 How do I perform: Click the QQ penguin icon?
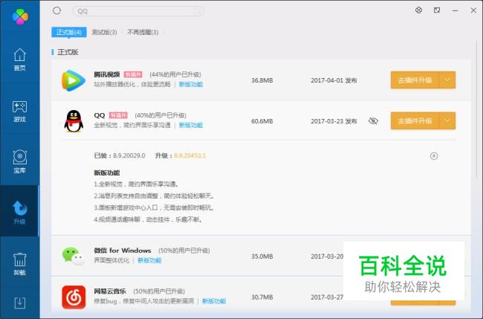74,121
